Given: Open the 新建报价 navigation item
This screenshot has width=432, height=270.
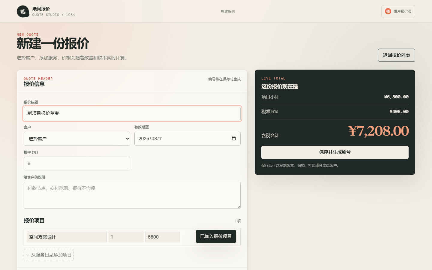Looking at the screenshot, I should click(x=228, y=11).
